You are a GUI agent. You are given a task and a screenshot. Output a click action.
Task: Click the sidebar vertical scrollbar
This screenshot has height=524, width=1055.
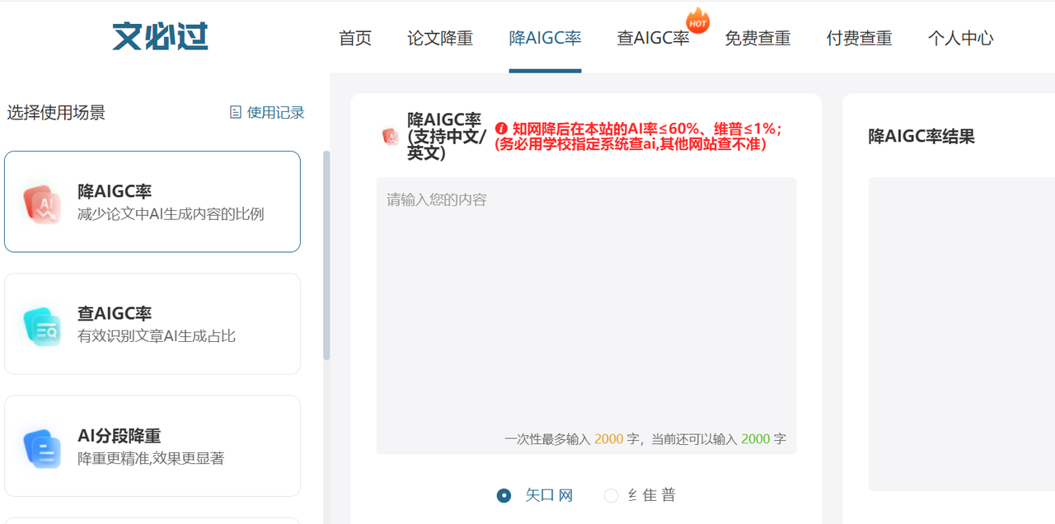(326, 255)
